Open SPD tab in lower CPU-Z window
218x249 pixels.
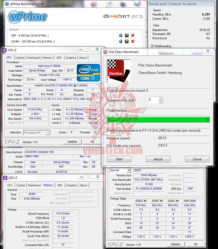pyautogui.click(x=60, y=185)
